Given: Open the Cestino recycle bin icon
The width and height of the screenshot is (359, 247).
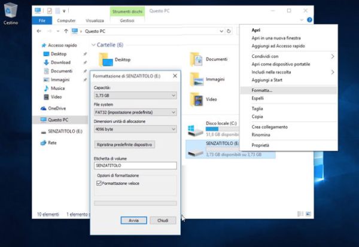Looking at the screenshot, I should pyautogui.click(x=10, y=12).
